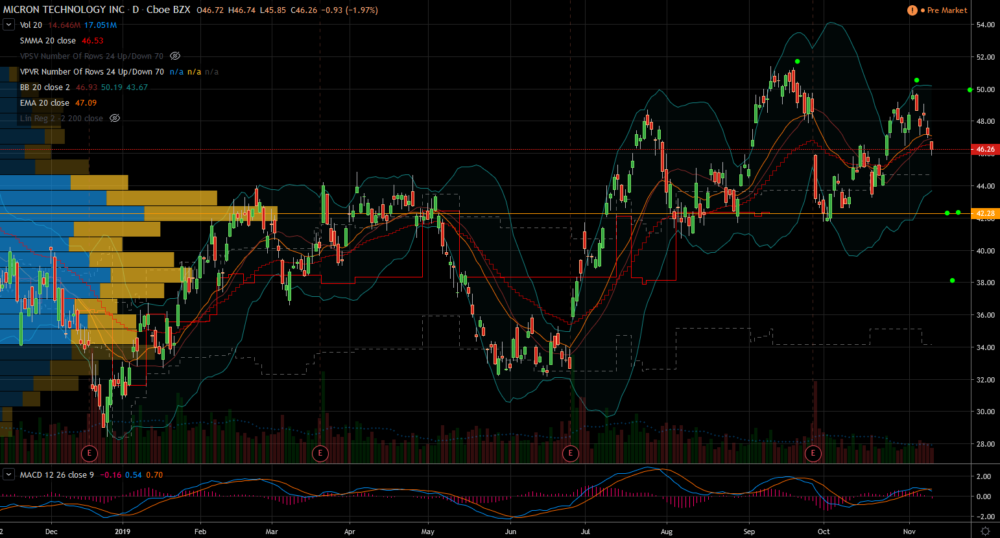Click the late-March earnings E marker
The image size is (1000, 538).
pos(320,453)
